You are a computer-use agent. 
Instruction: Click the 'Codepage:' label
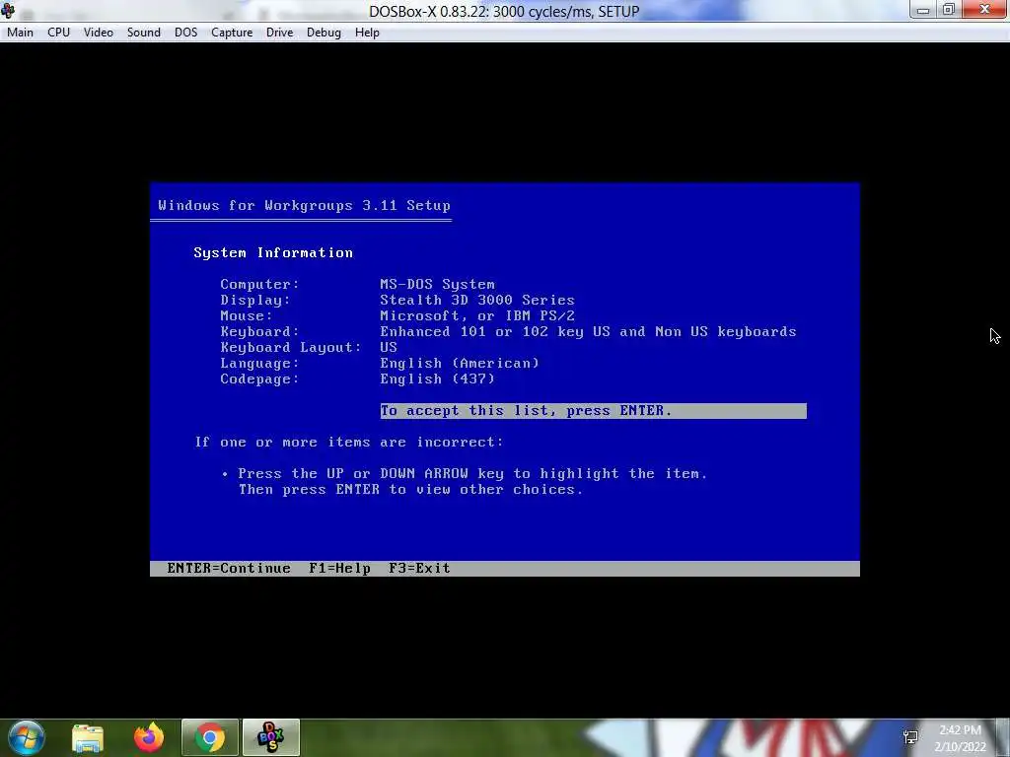[259, 378]
